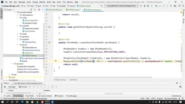Open the Terminal tool window
Viewport: 185px width, 104px height.
[59, 96]
